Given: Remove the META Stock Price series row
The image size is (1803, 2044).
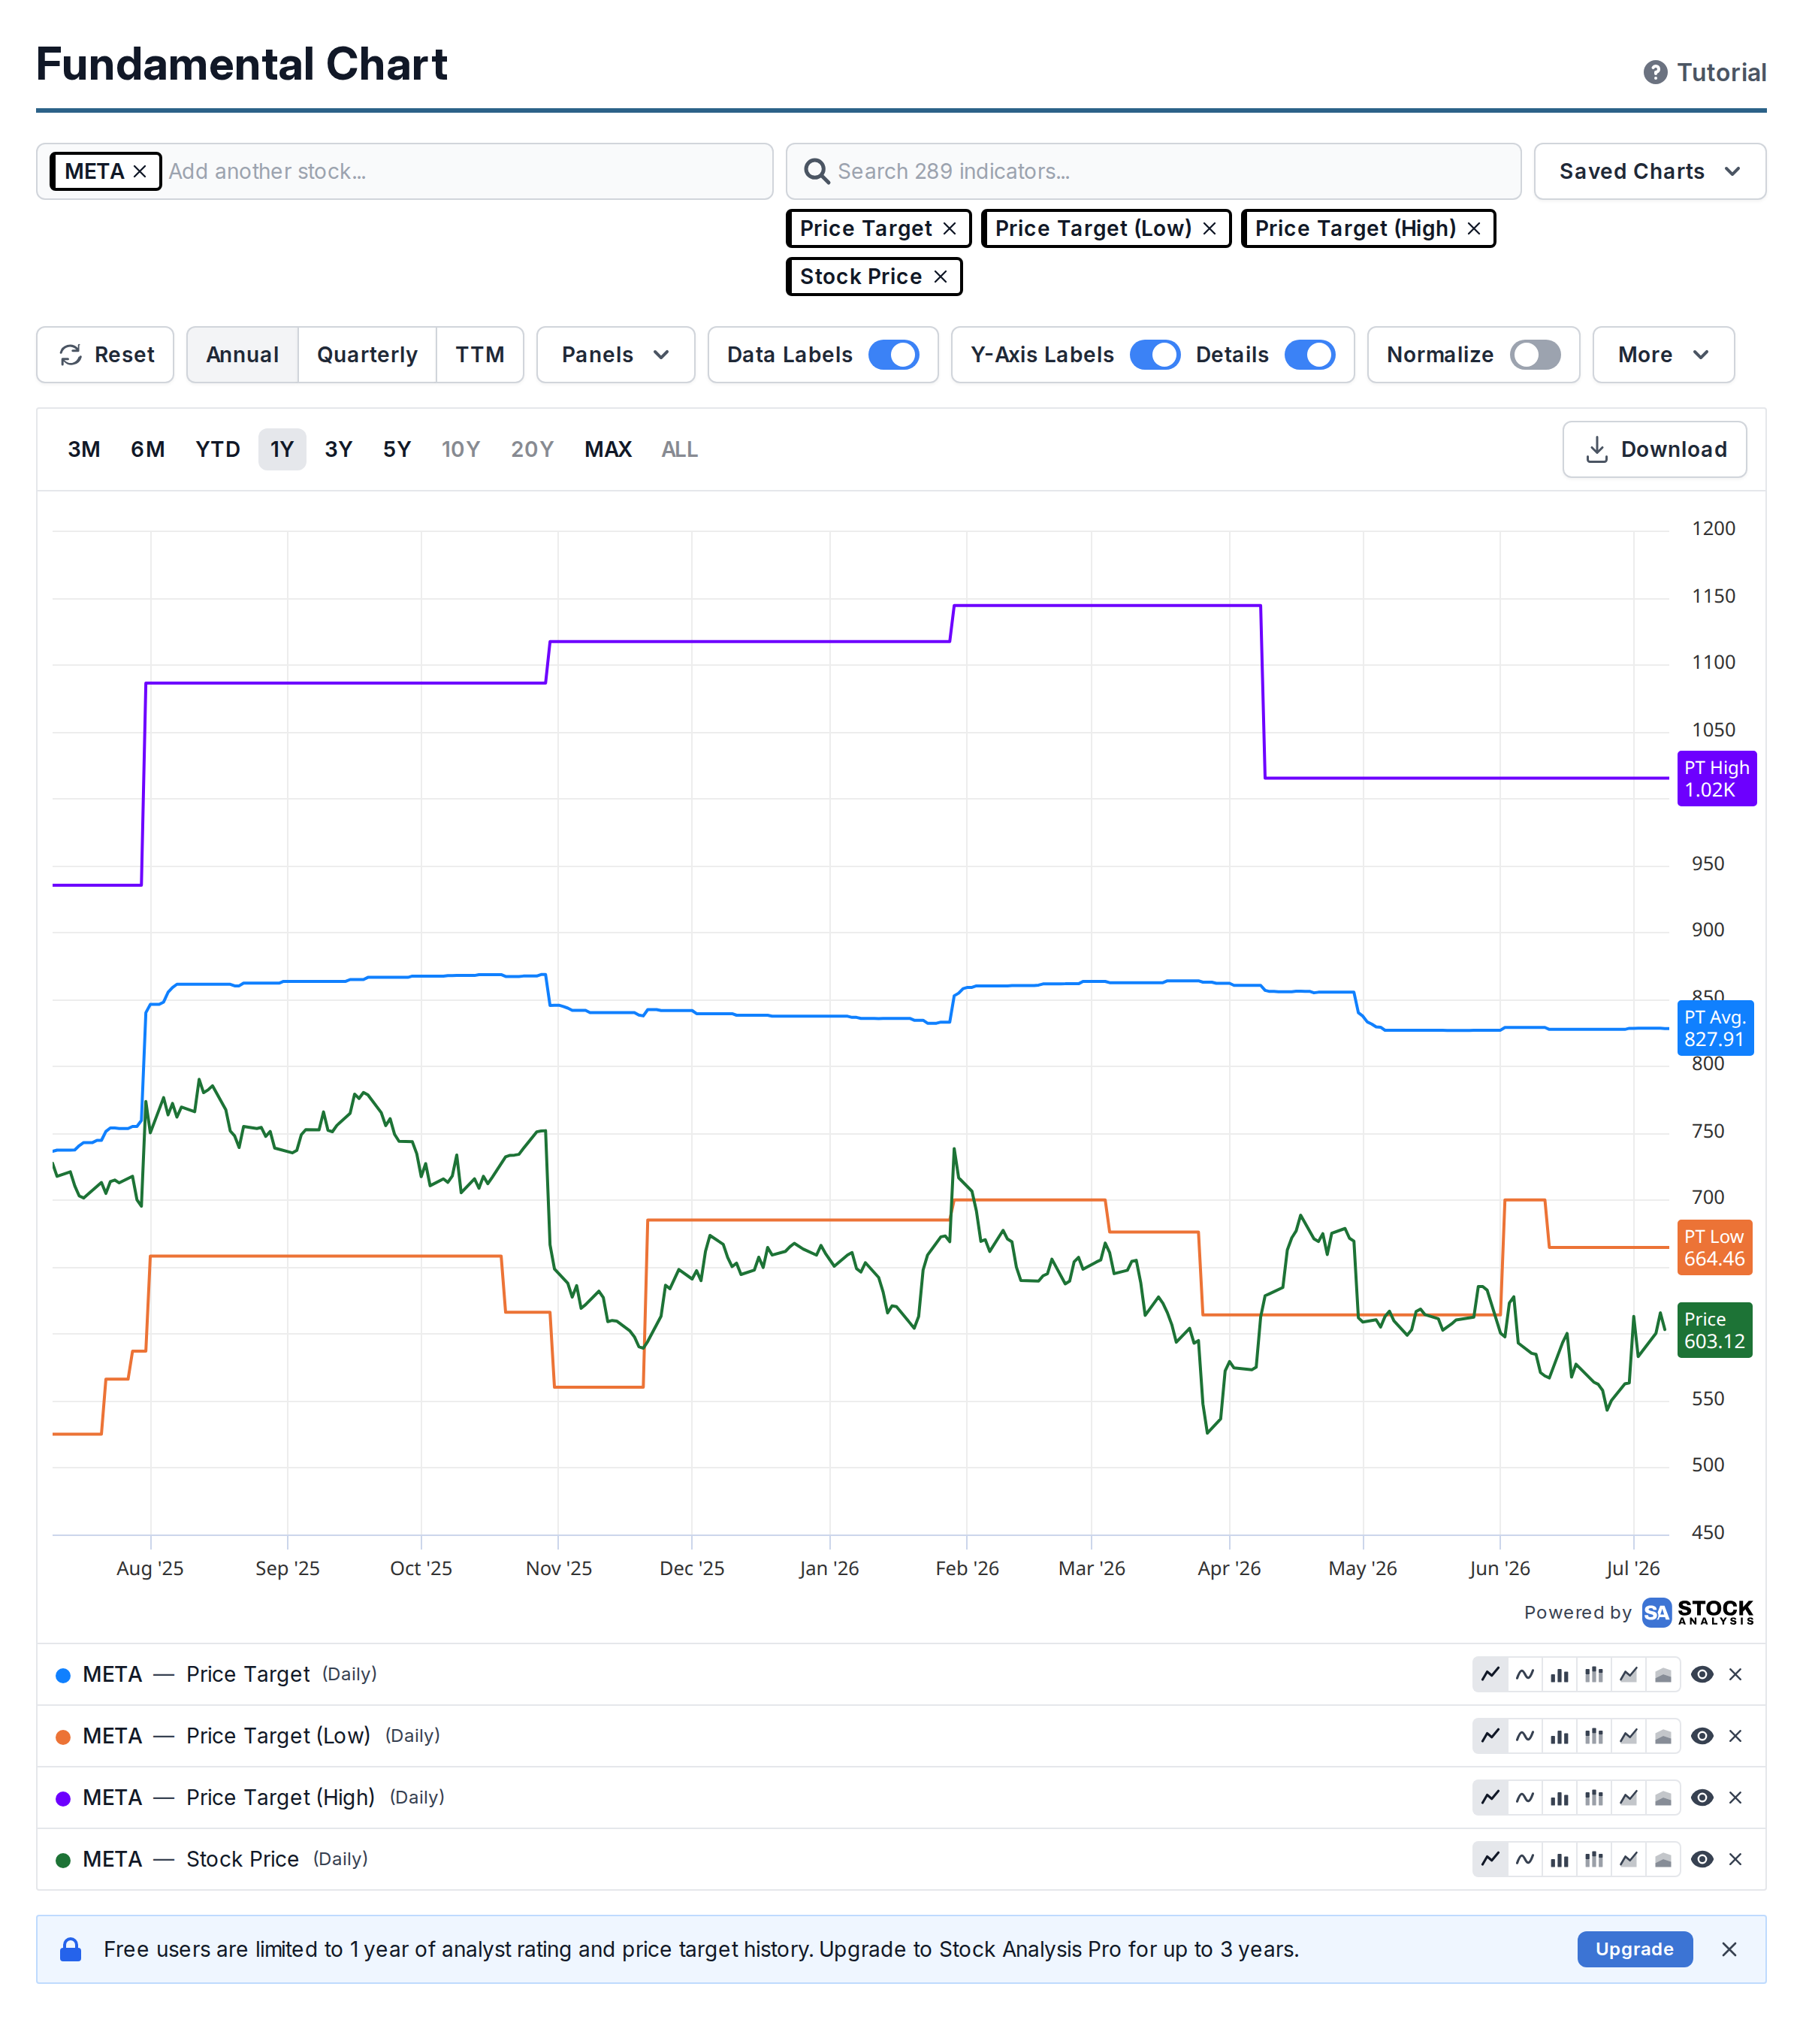Looking at the screenshot, I should click(1735, 1859).
